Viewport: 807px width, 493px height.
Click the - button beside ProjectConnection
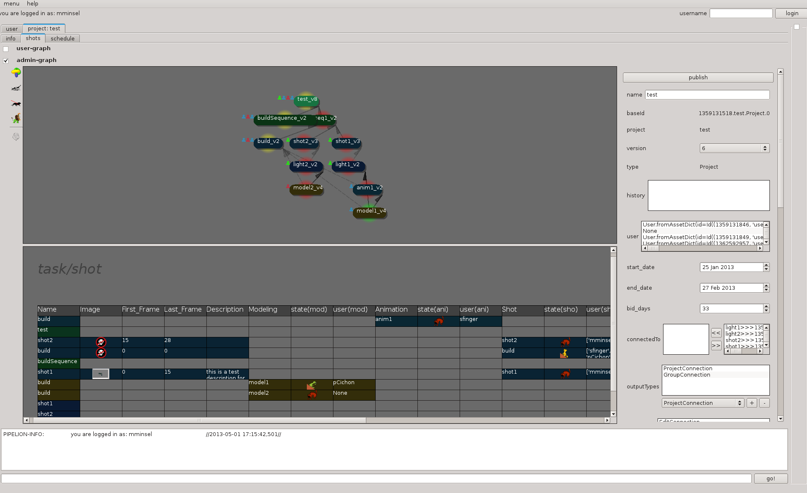click(764, 403)
